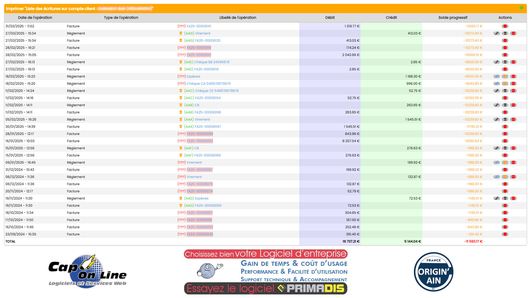The width and height of the screenshot is (531, 298).
Task: Click the Type de l'opération column header
Action: pos(121,17)
